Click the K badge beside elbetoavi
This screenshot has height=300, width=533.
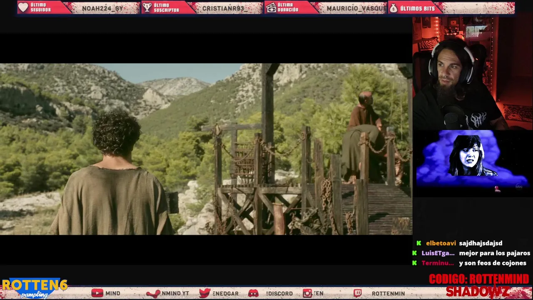click(418, 243)
